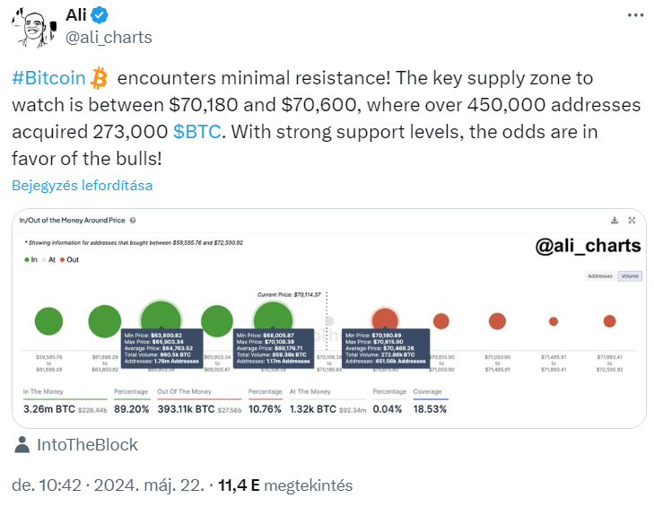Click the chart download icon

point(615,221)
